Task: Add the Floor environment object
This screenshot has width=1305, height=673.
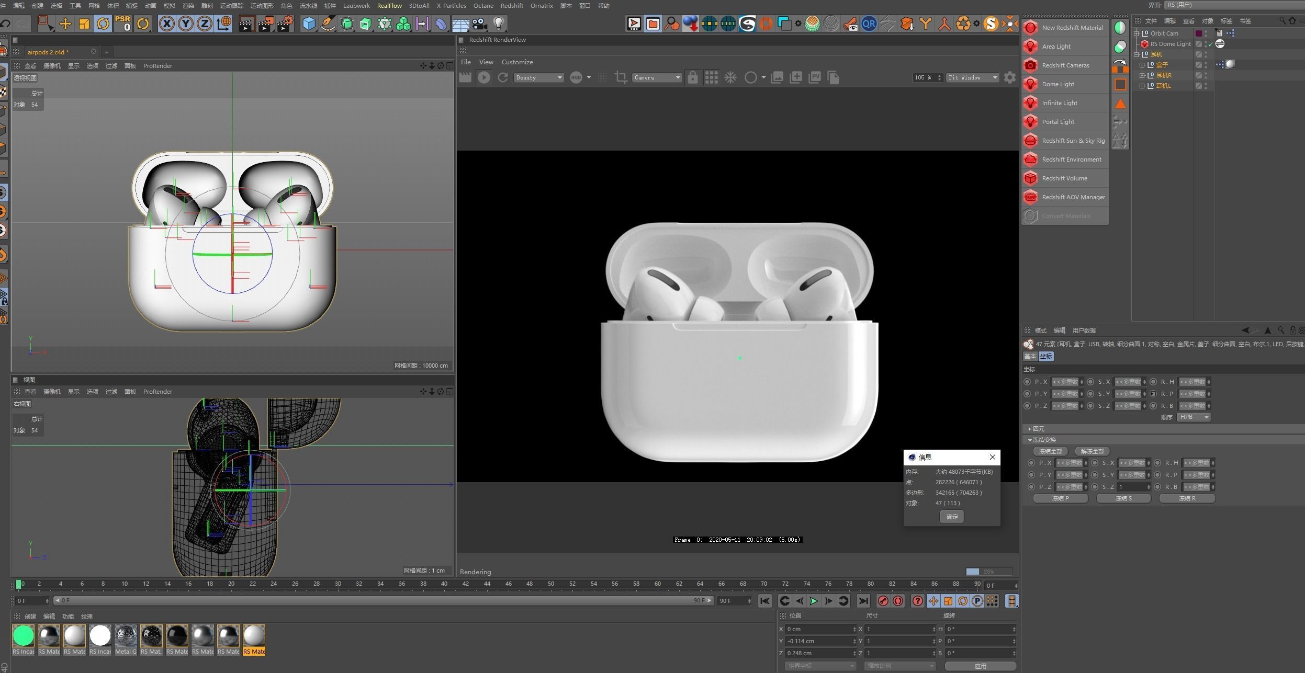Action: click(x=460, y=24)
